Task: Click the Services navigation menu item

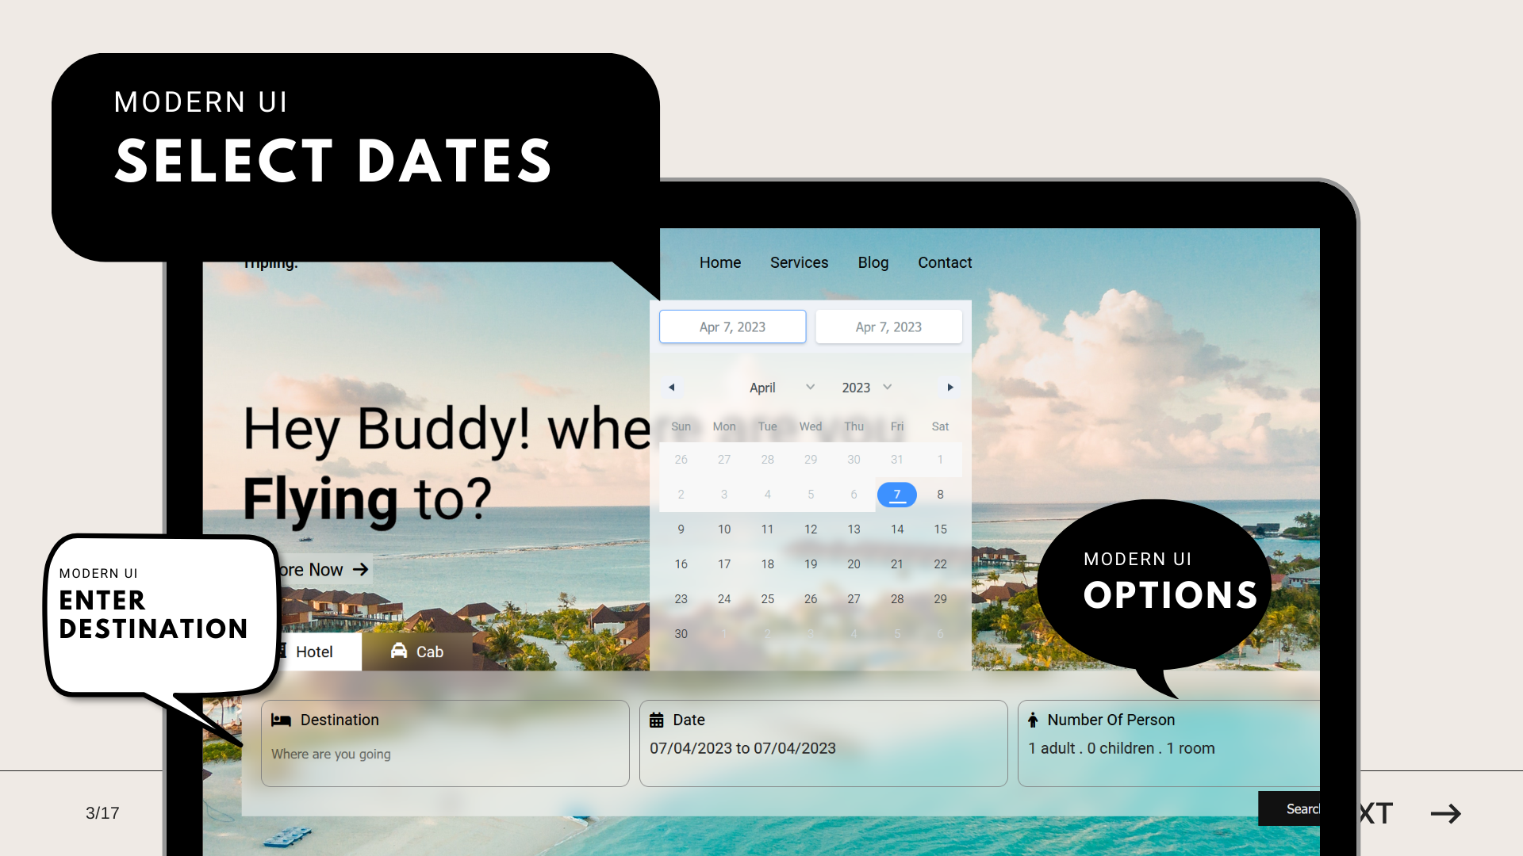Action: 799,262
